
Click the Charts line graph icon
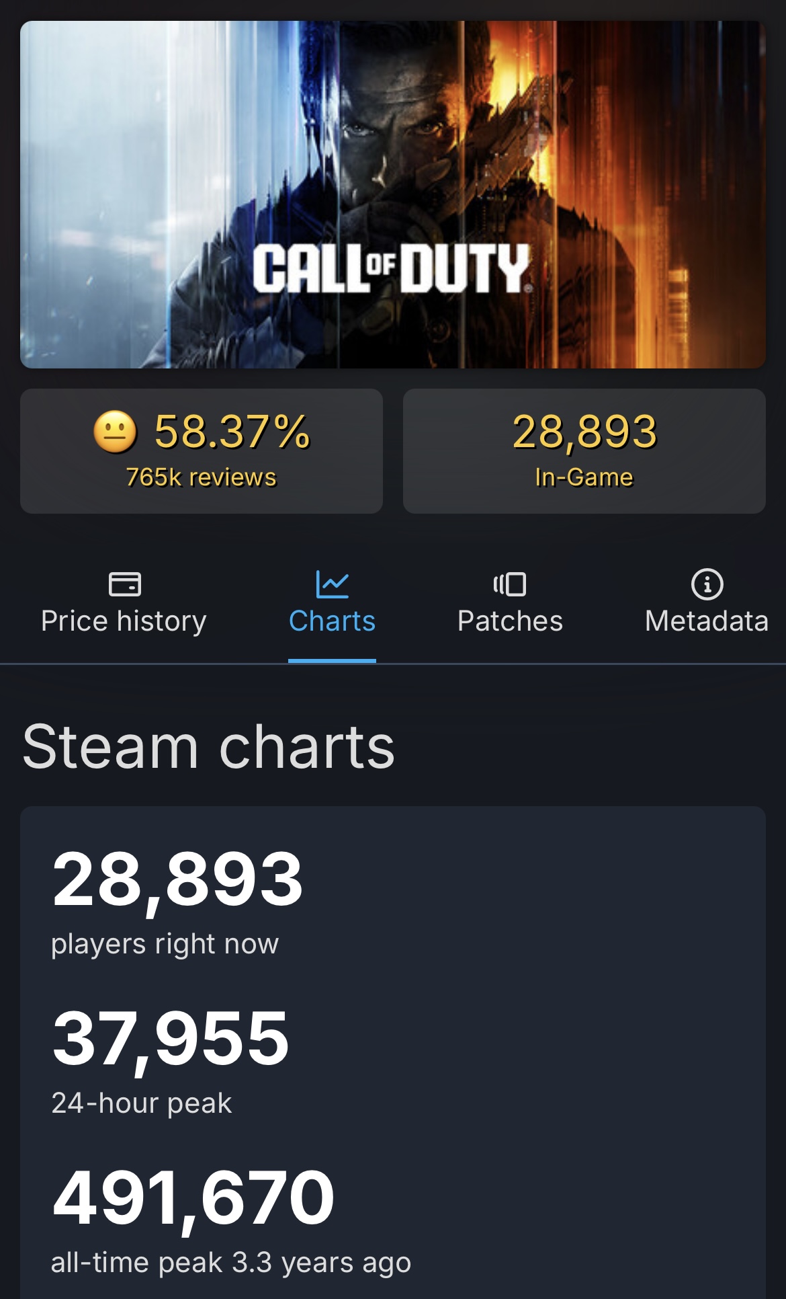point(332,584)
